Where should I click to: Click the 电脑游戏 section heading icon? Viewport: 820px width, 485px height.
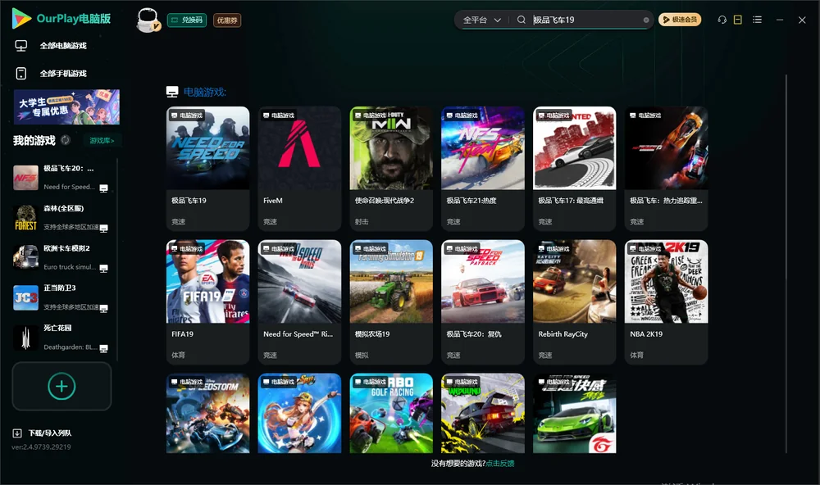[172, 92]
